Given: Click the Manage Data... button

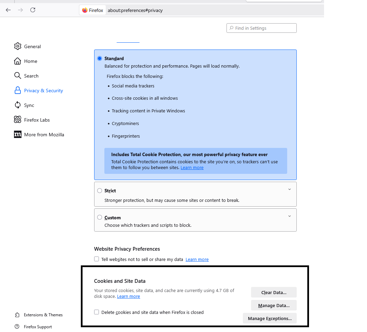Looking at the screenshot, I should click(274, 305).
